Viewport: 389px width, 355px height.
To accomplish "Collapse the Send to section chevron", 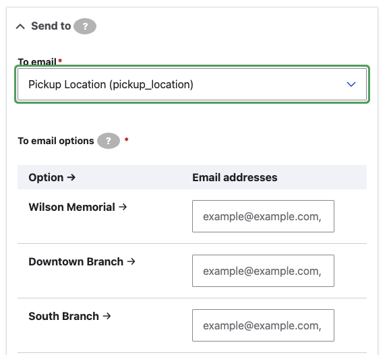I will pos(20,26).
